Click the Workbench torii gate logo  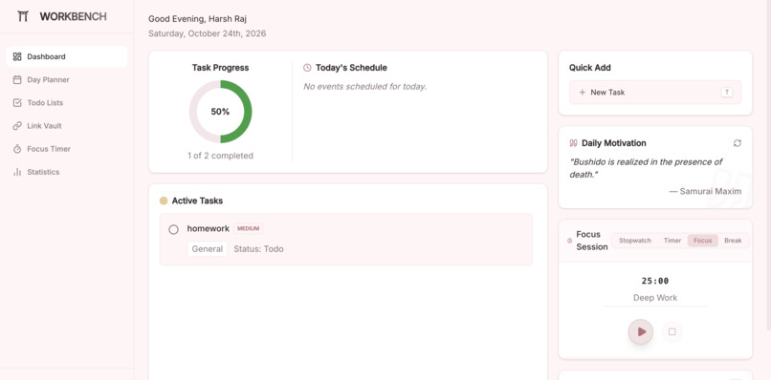[23, 16]
